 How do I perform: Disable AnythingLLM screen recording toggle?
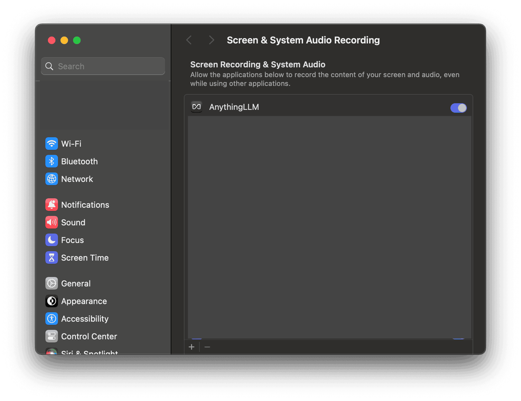[x=458, y=108]
